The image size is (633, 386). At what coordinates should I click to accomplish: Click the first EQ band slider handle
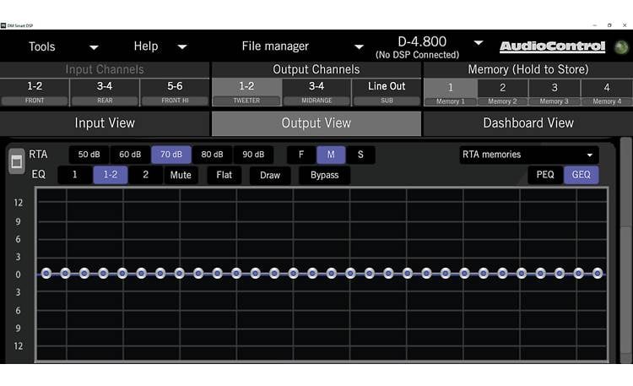click(x=46, y=273)
